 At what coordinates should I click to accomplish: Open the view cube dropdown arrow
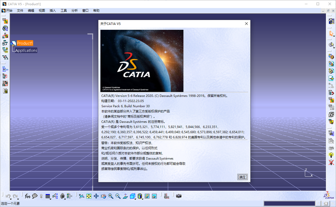pos(135,199)
